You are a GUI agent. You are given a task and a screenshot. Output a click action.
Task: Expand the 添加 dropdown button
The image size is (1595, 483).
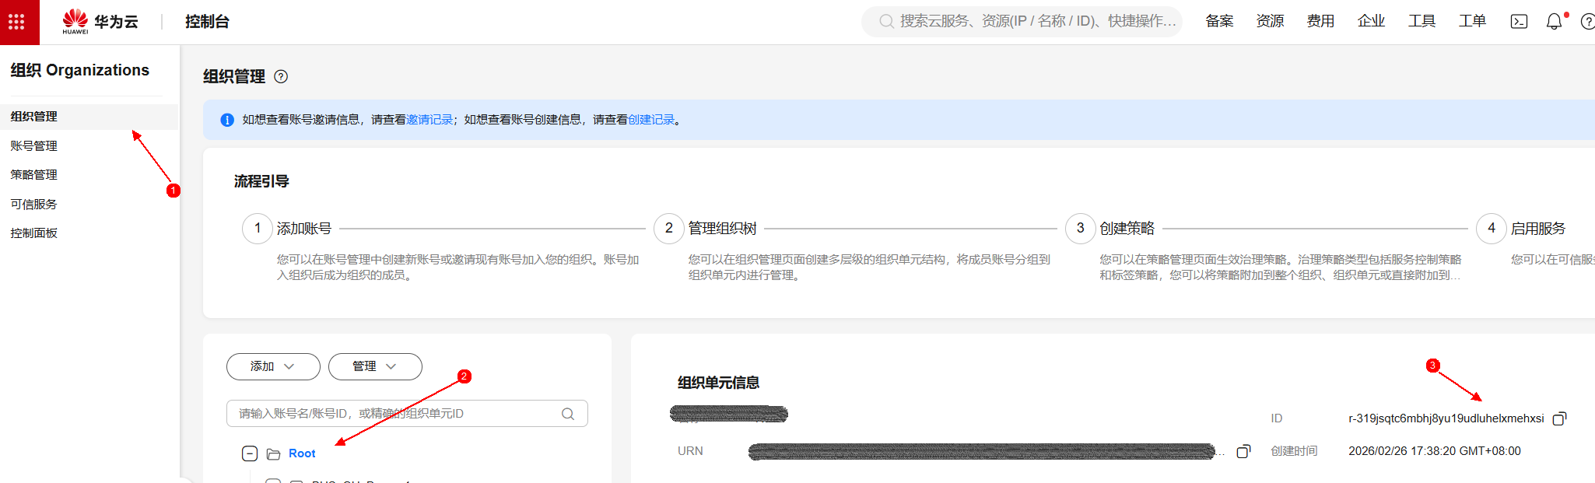pos(273,366)
